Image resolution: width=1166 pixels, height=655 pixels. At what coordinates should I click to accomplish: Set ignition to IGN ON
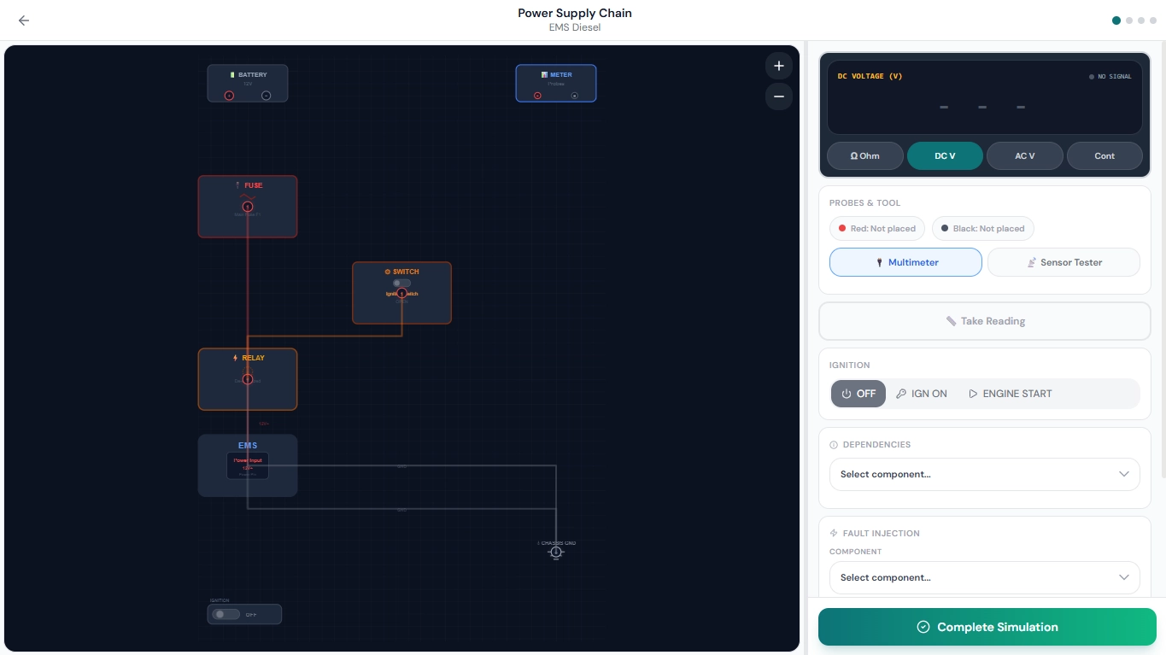922,394
